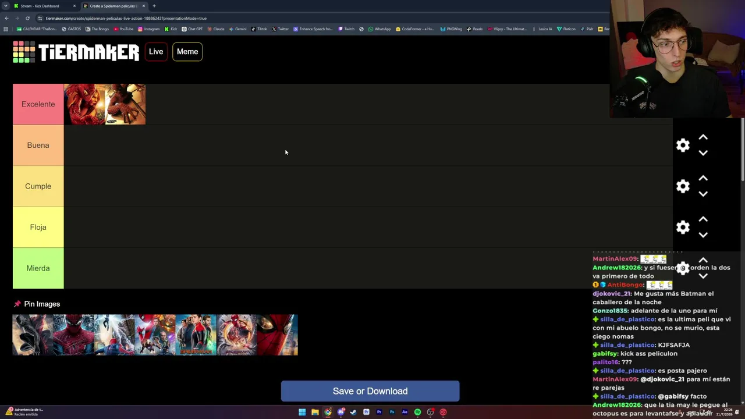This screenshot has width=745, height=419.
Task: Open the Kick bookmark
Action: click(x=171, y=29)
